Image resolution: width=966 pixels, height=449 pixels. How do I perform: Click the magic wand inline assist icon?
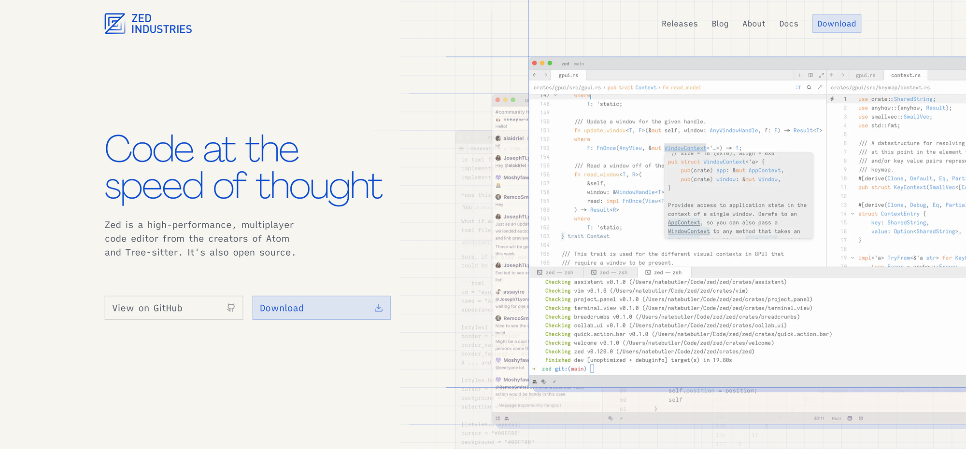coord(820,88)
